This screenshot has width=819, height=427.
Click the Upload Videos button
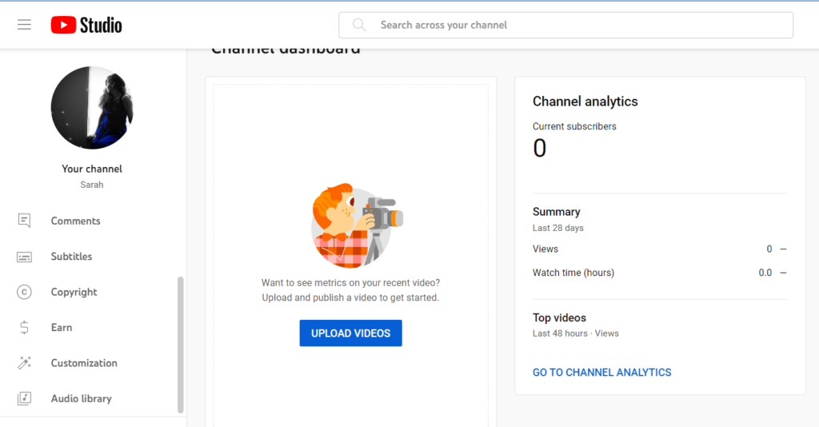(x=350, y=333)
